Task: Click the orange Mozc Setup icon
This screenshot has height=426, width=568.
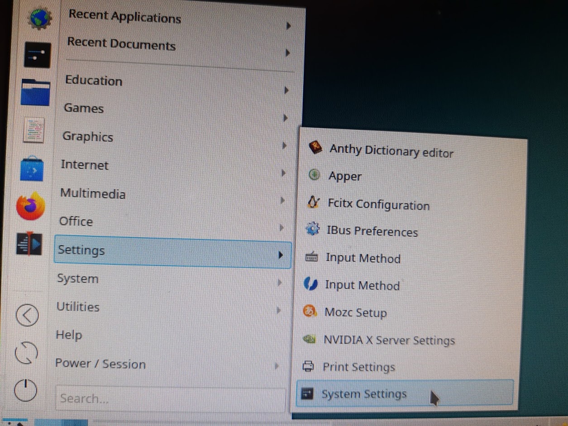Action: click(x=310, y=311)
